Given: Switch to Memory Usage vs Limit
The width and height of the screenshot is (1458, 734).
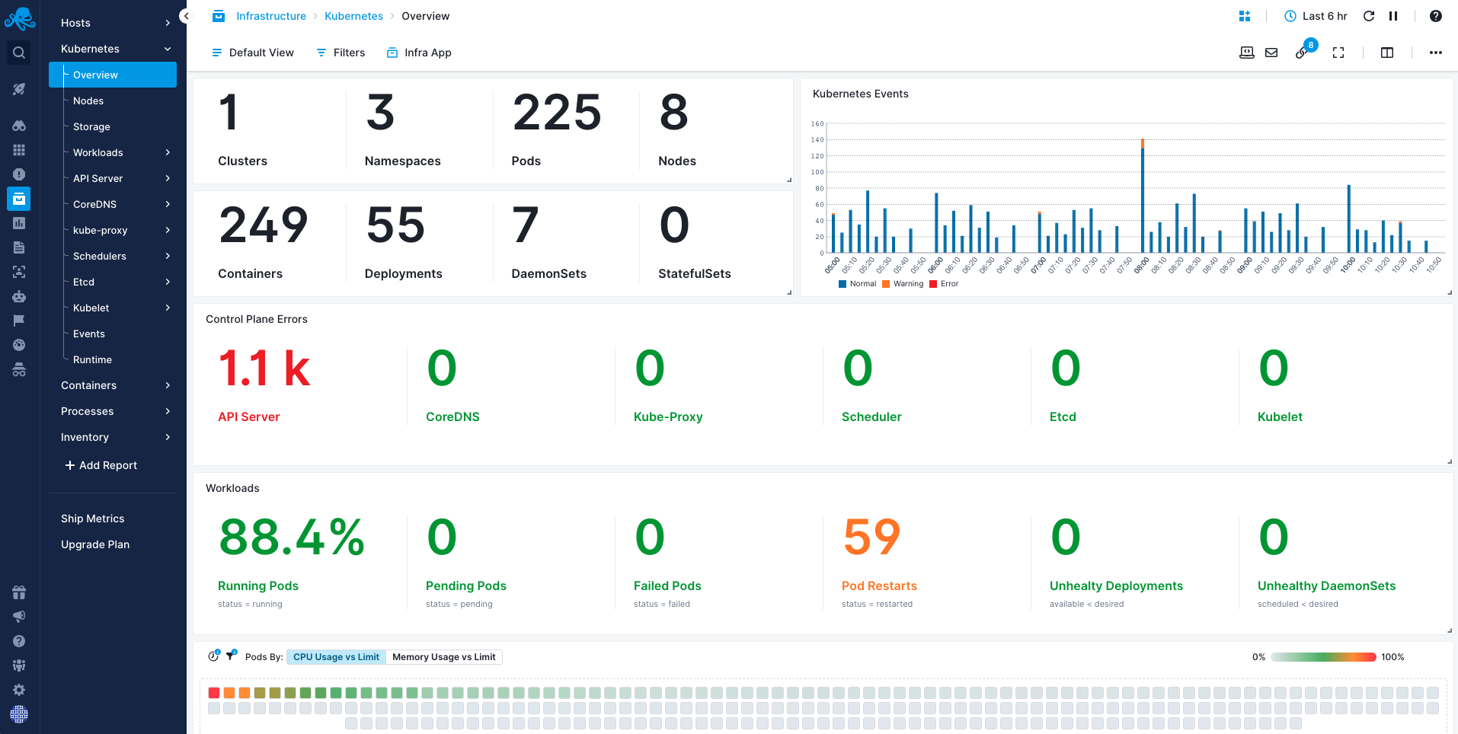Looking at the screenshot, I should 443,657.
